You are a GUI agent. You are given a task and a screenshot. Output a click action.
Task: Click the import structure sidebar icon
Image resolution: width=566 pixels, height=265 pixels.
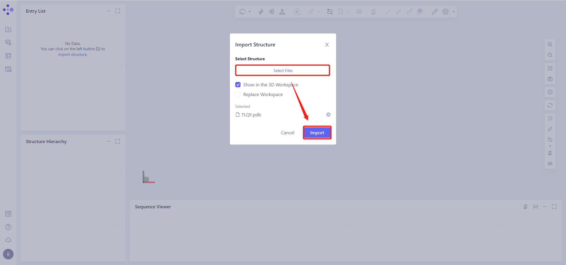pos(8,29)
